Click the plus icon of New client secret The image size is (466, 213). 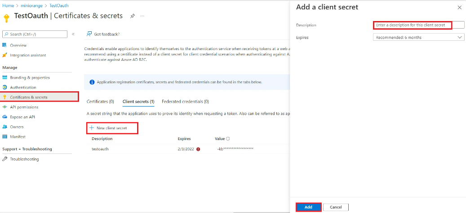tap(92, 128)
